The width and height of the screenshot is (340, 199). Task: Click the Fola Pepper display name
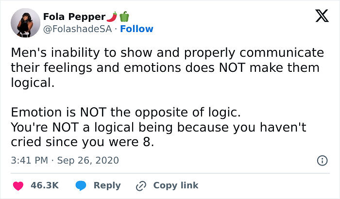click(72, 17)
